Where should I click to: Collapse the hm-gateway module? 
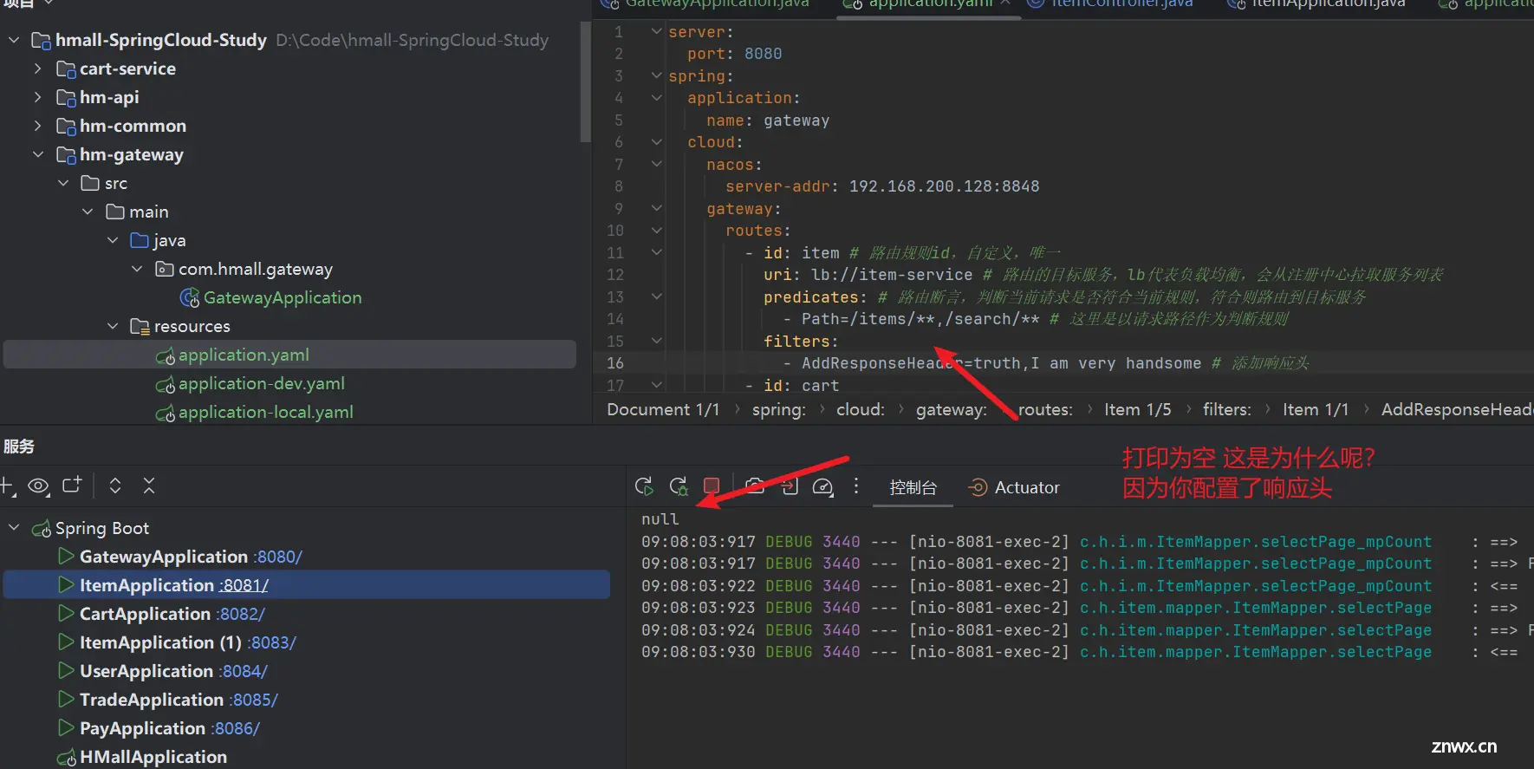[37, 154]
